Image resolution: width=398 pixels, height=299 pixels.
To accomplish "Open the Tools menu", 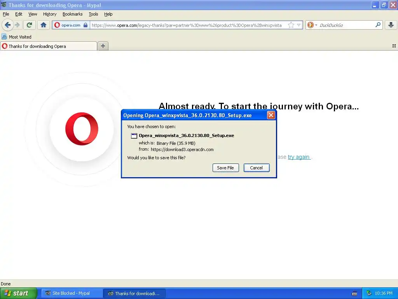I will (93, 14).
